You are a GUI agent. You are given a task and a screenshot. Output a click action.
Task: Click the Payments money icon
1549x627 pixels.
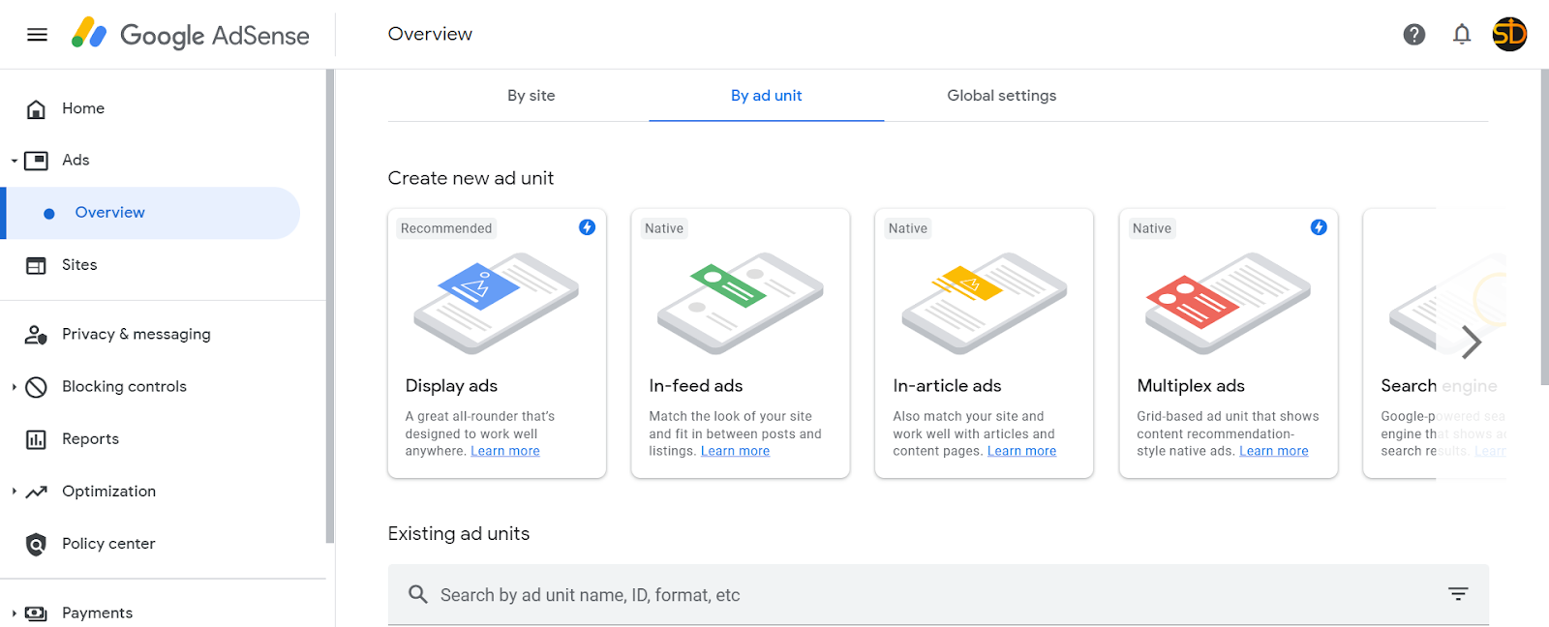coord(36,613)
